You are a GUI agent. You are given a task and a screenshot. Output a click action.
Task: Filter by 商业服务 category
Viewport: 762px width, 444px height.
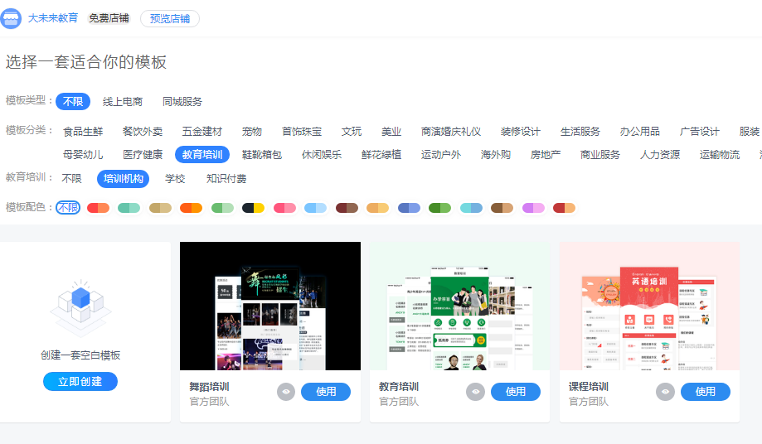pyautogui.click(x=600, y=154)
